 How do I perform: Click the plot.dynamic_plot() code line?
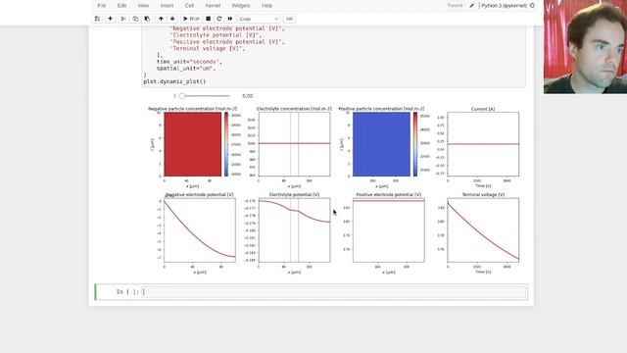pos(174,81)
